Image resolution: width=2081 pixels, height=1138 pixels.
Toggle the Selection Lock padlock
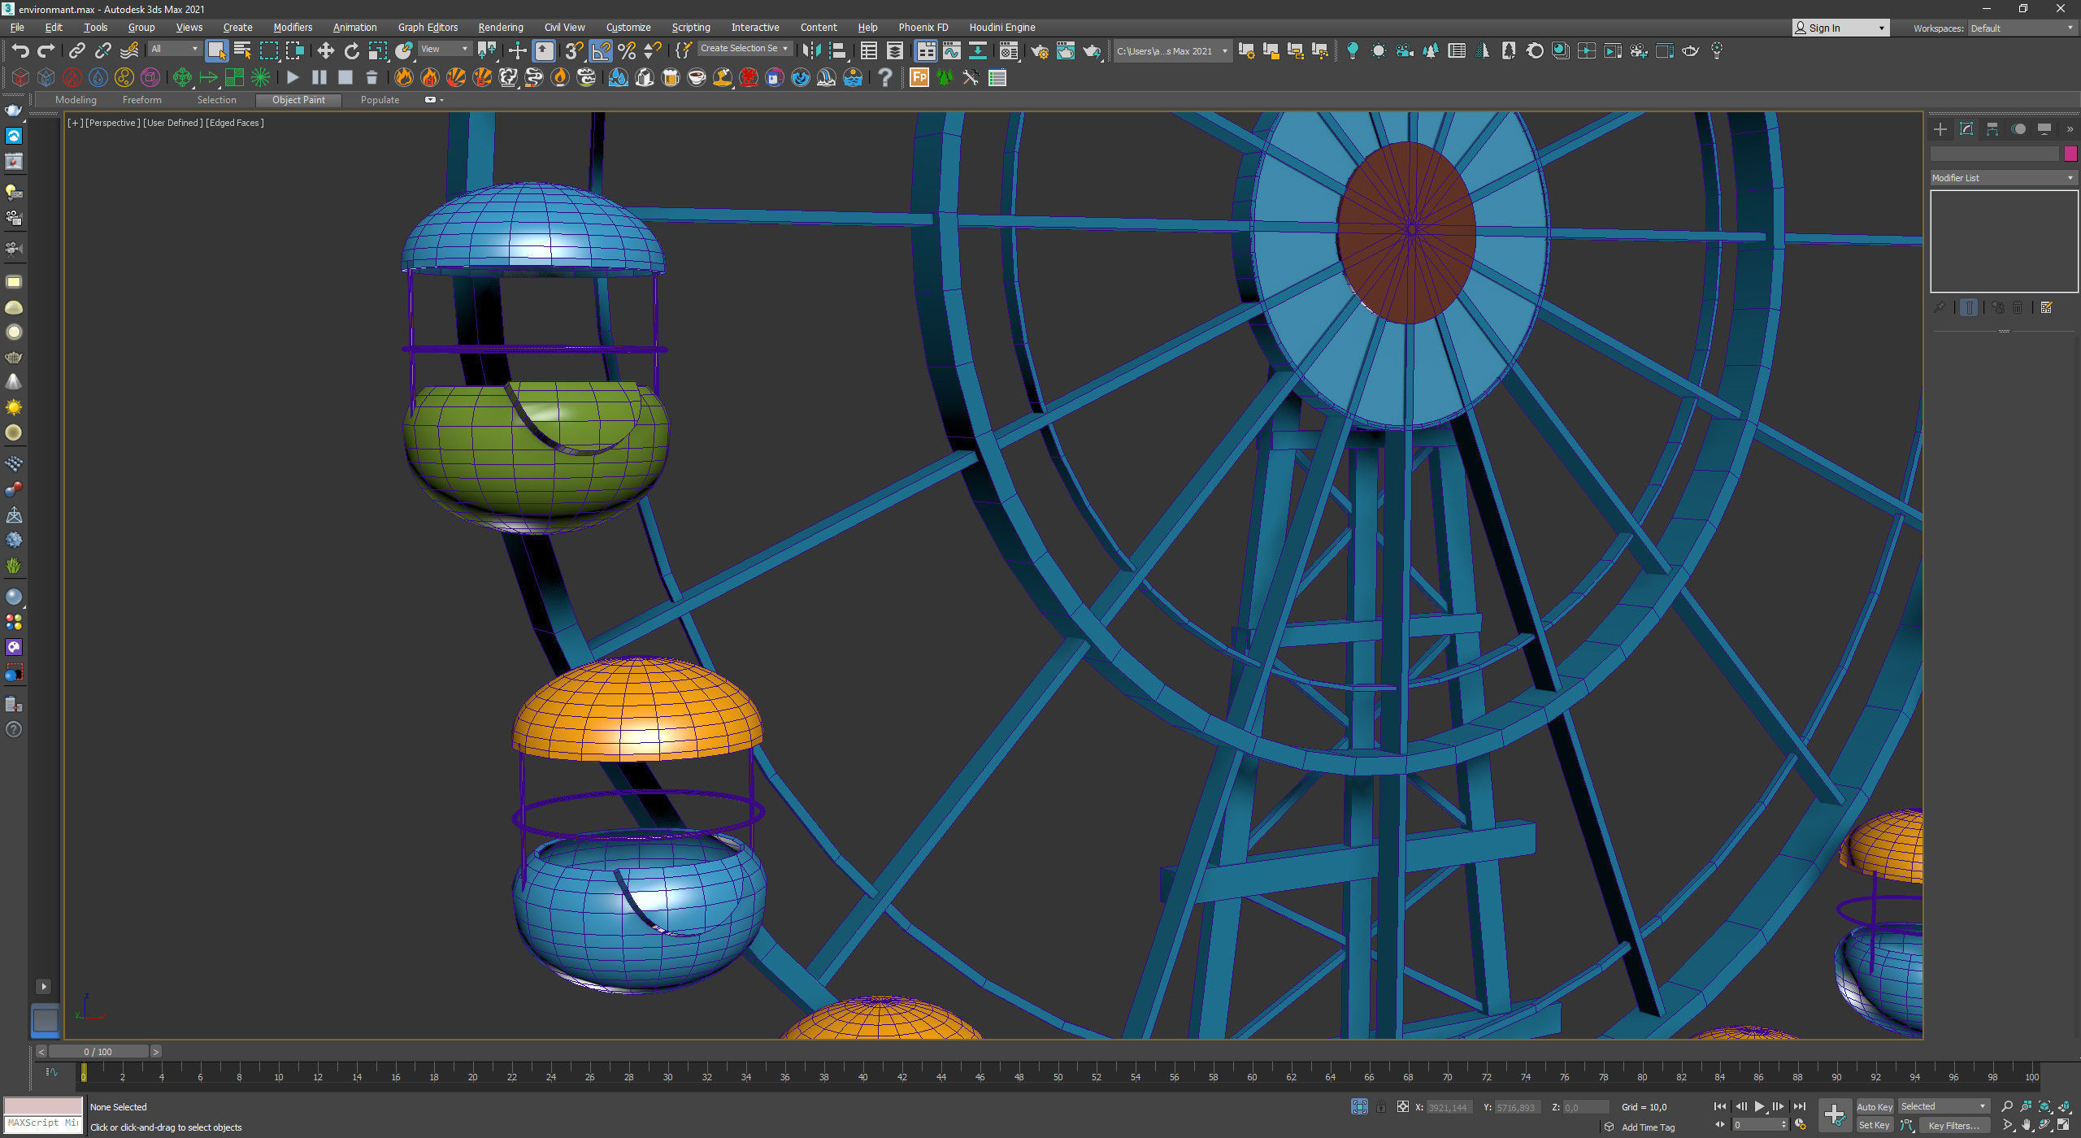point(1380,1107)
